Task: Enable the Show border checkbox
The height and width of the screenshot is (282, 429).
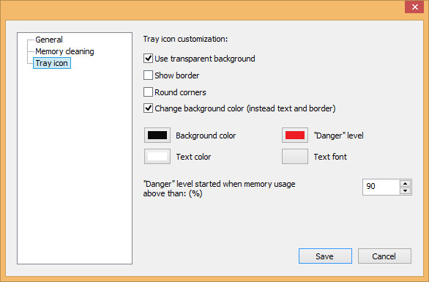Action: [x=148, y=75]
